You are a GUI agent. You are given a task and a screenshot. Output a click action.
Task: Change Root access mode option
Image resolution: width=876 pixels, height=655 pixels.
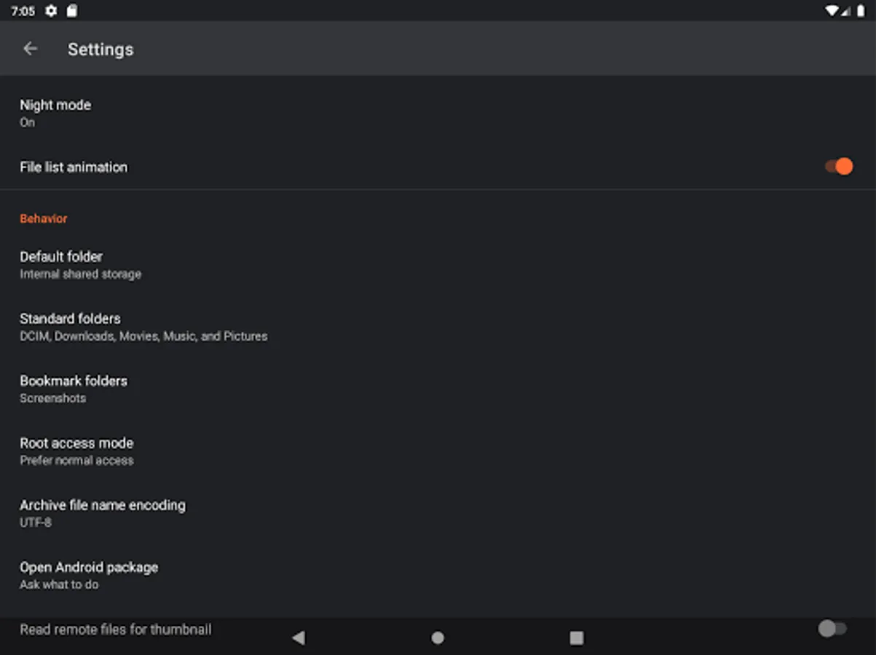[438, 451]
